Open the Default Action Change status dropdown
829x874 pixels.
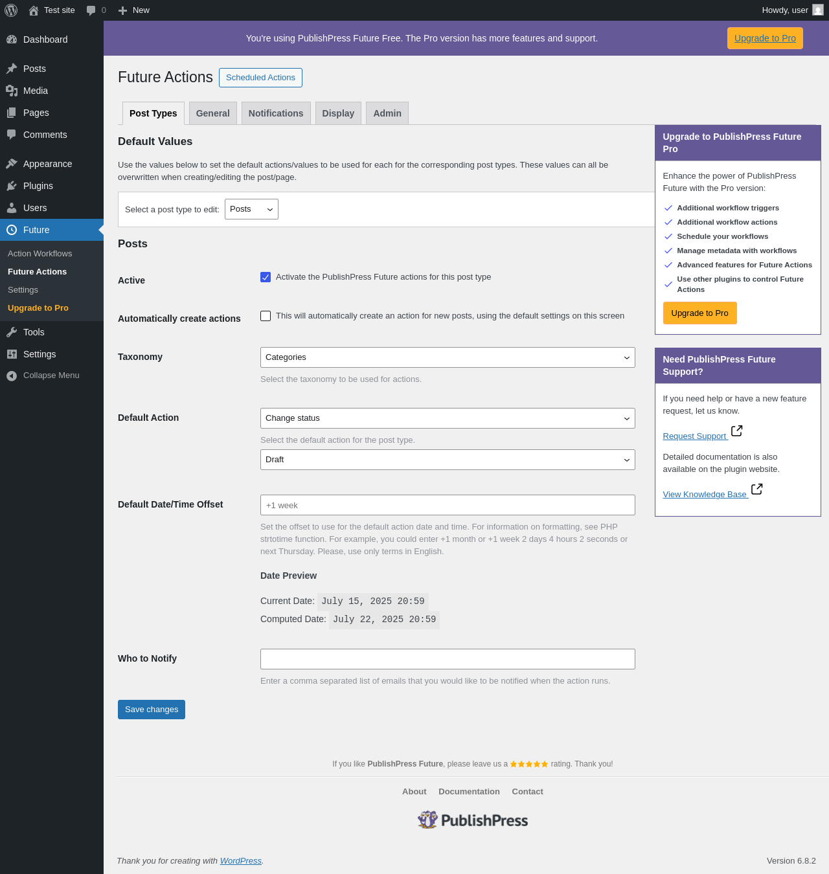pyautogui.click(x=448, y=418)
